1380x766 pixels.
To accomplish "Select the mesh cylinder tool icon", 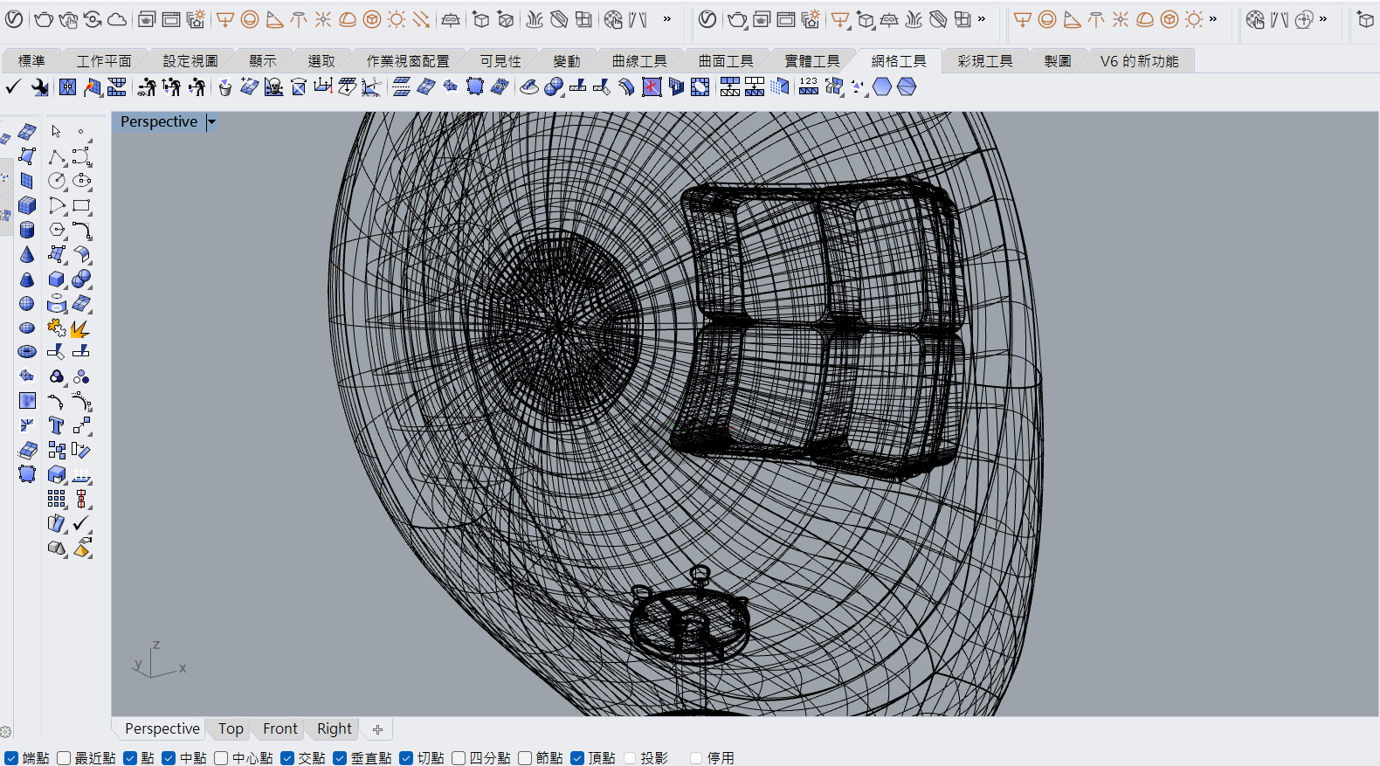I will [27, 230].
